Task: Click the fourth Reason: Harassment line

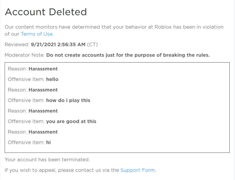Action: [33, 132]
